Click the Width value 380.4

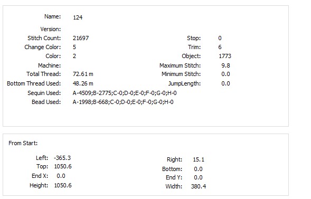click(x=199, y=186)
